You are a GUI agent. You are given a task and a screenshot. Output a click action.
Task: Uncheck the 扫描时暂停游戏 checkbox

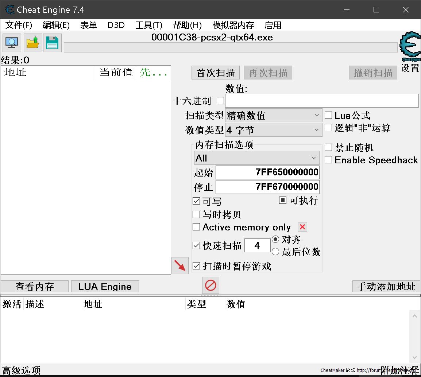[x=196, y=266]
